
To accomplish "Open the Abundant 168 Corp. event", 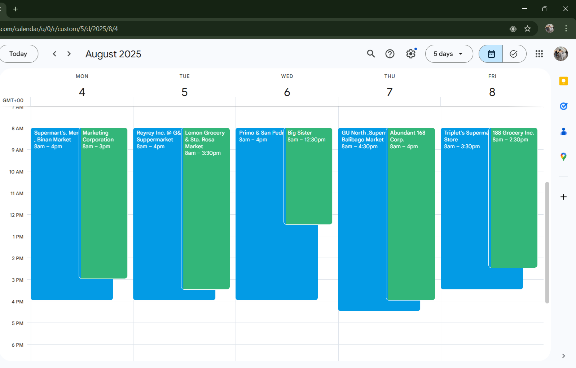I will pyautogui.click(x=411, y=214).
